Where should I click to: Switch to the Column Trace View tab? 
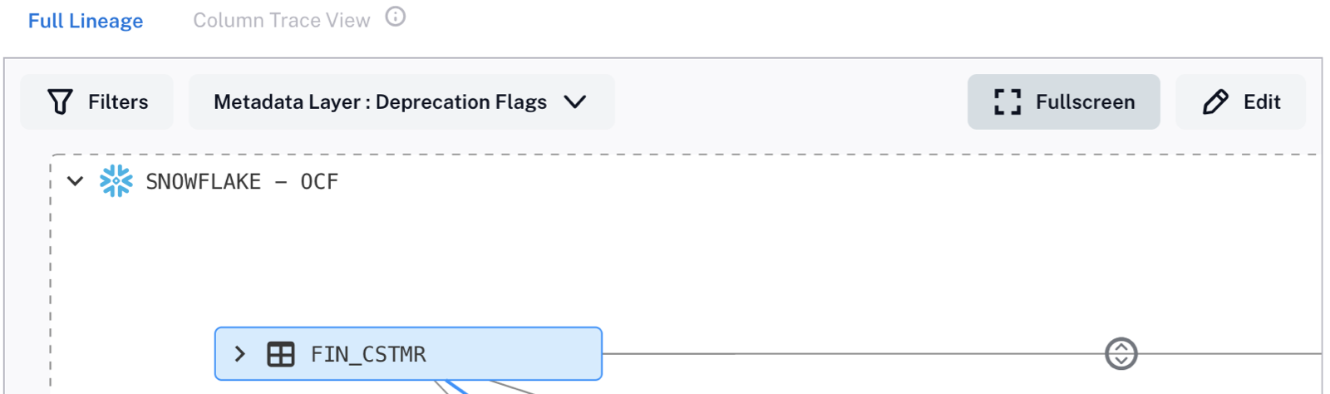pos(282,20)
